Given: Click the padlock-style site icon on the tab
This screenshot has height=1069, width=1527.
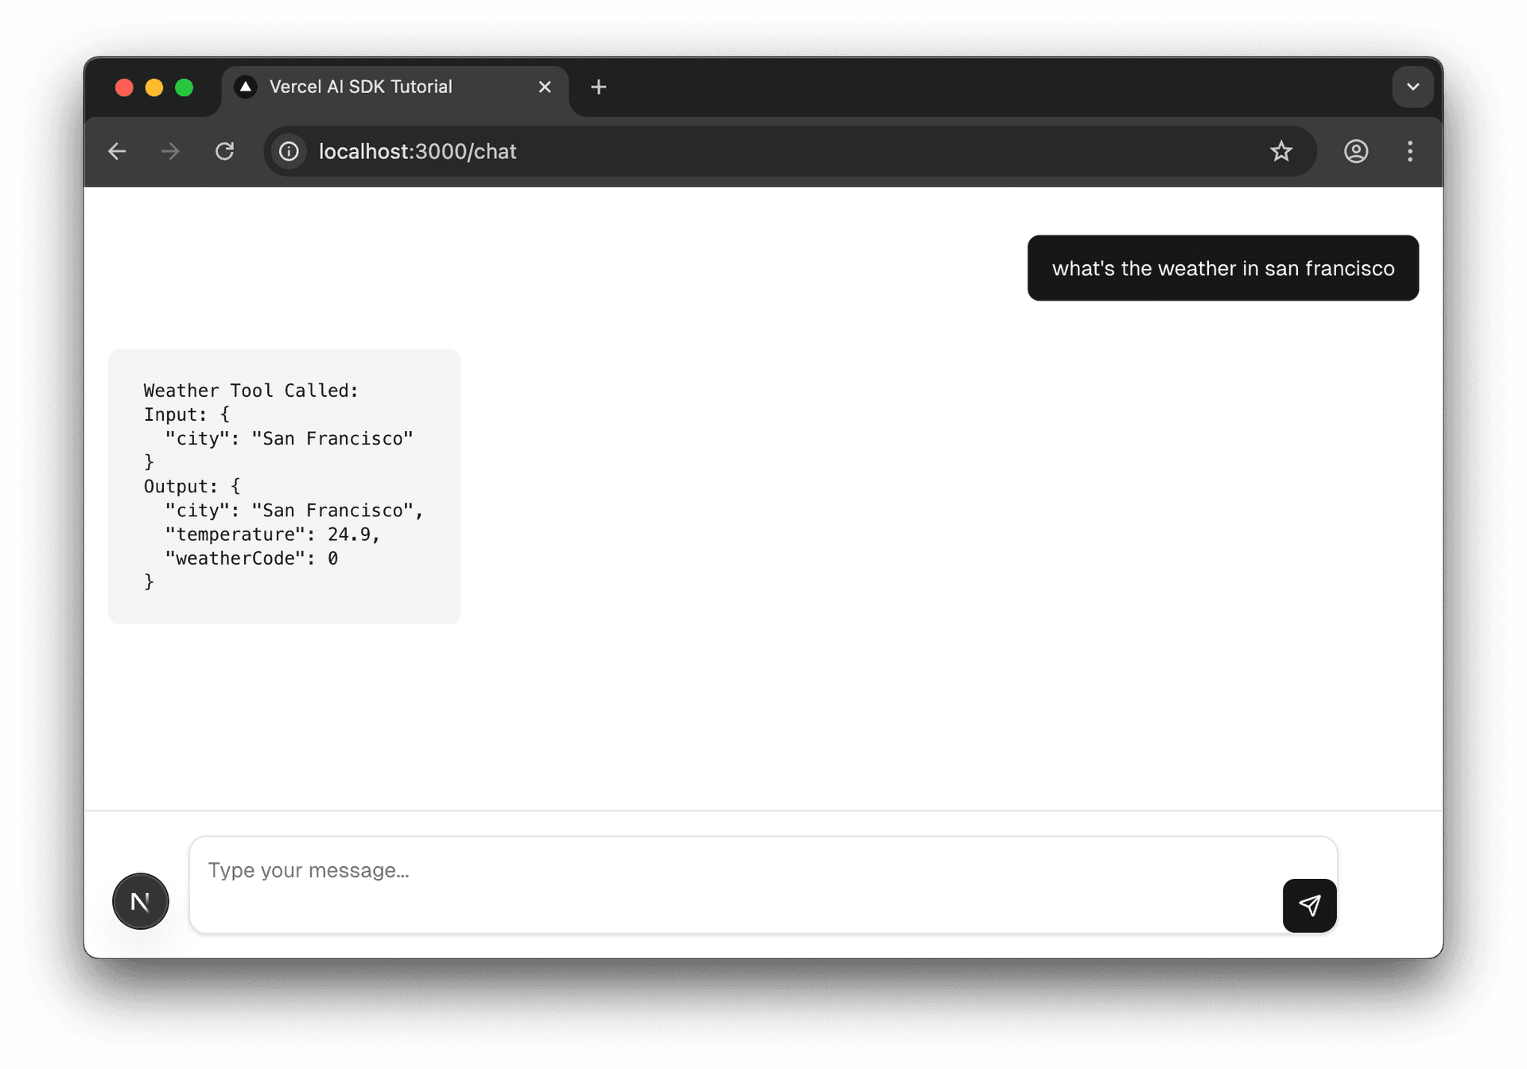Looking at the screenshot, I should coord(245,87).
